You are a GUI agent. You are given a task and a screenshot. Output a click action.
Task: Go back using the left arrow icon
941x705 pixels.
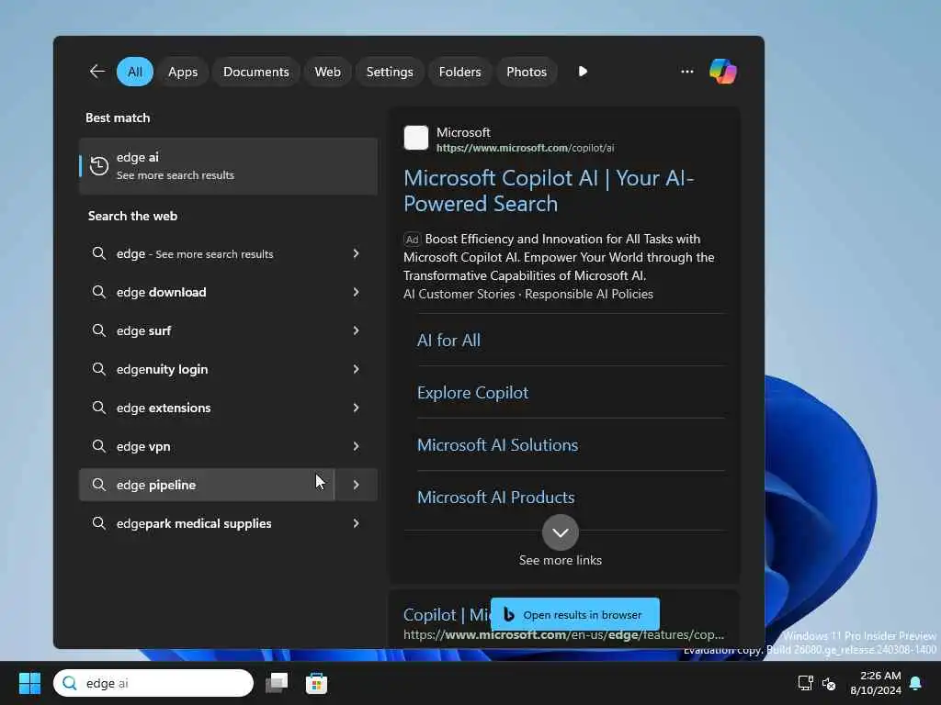point(97,72)
